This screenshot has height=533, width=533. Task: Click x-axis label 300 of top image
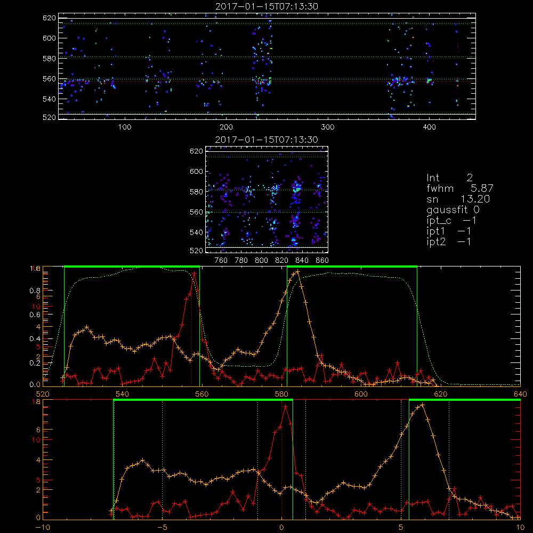tap(328, 127)
